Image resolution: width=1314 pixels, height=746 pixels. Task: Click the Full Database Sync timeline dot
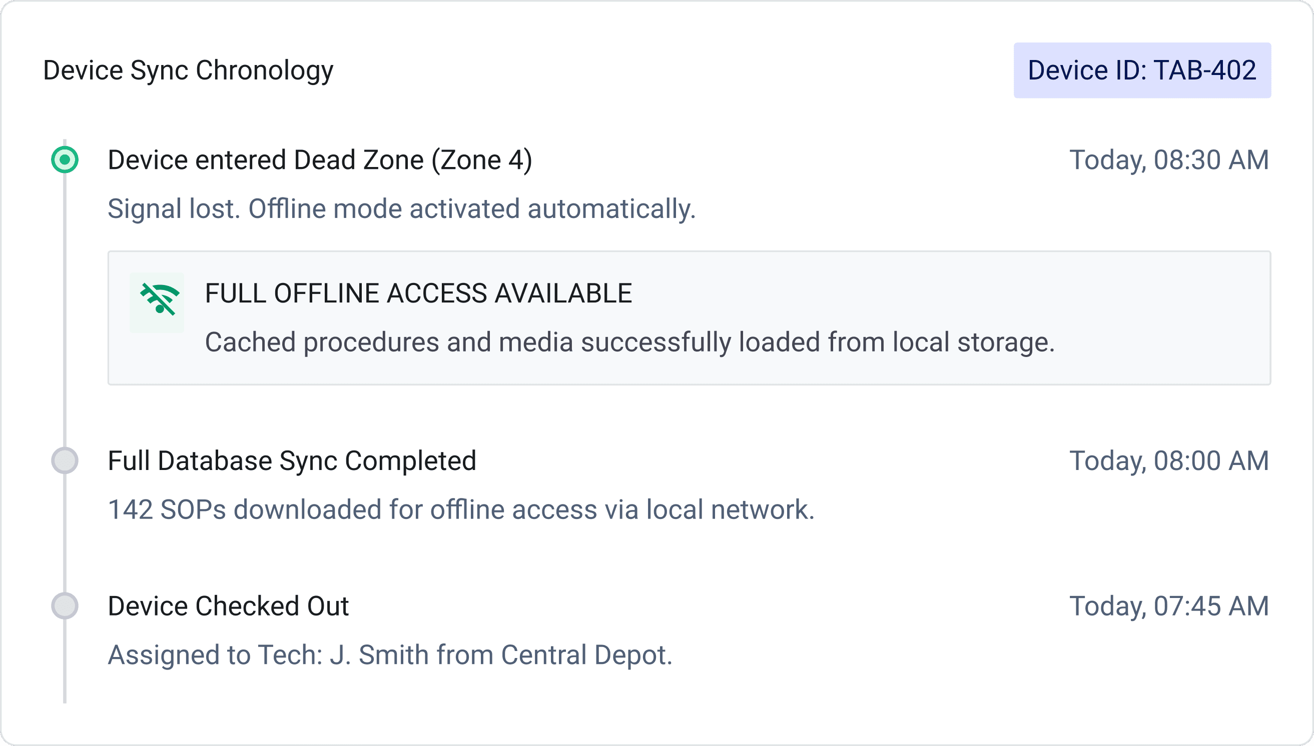tap(65, 460)
